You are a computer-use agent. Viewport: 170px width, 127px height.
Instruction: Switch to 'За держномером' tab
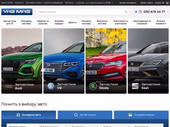pyautogui.click(x=141, y=115)
